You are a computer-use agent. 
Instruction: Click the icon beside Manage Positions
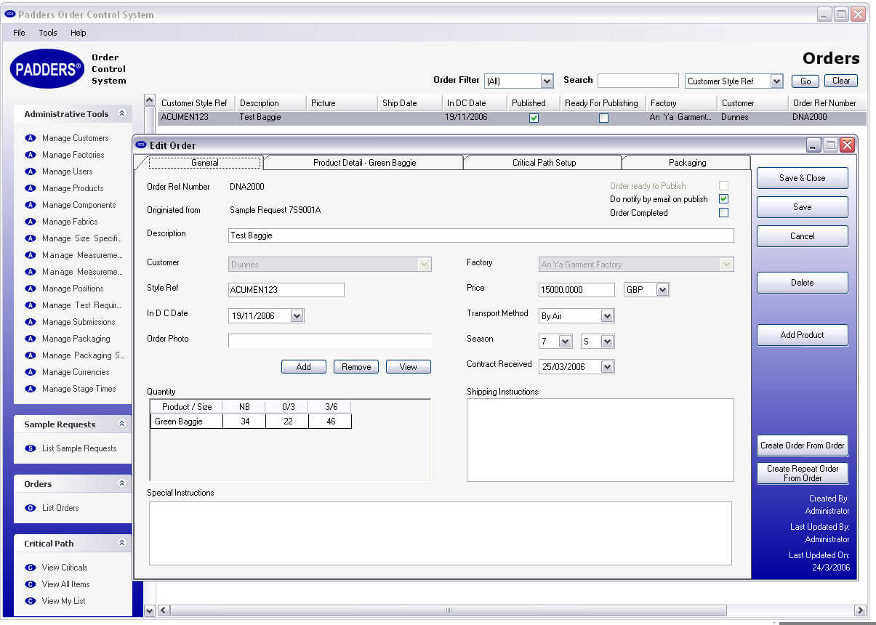click(x=31, y=289)
